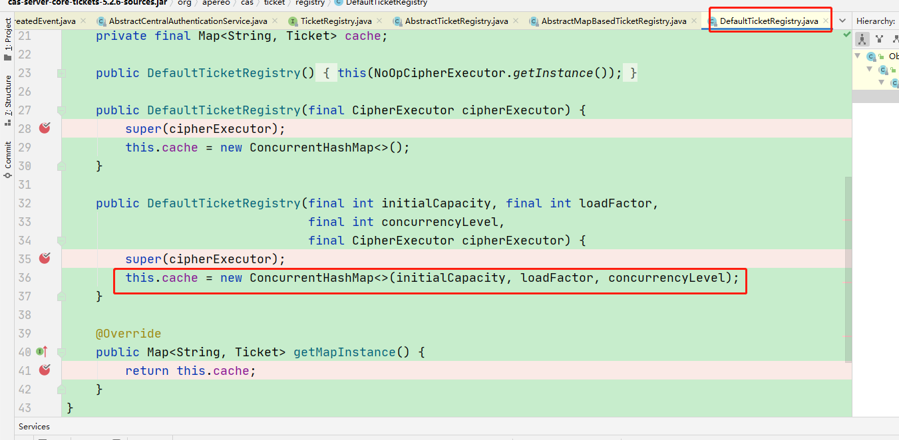
Task: Collapse the top Object node in Hierarchy
Action: coord(858,56)
